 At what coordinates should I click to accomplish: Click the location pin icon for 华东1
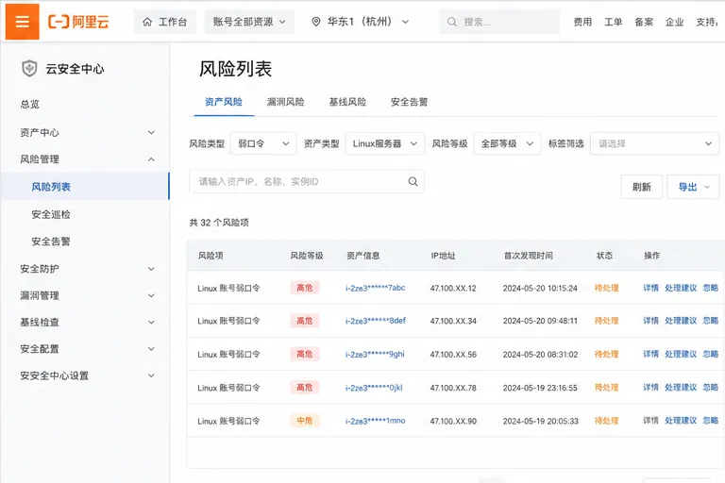coord(316,22)
